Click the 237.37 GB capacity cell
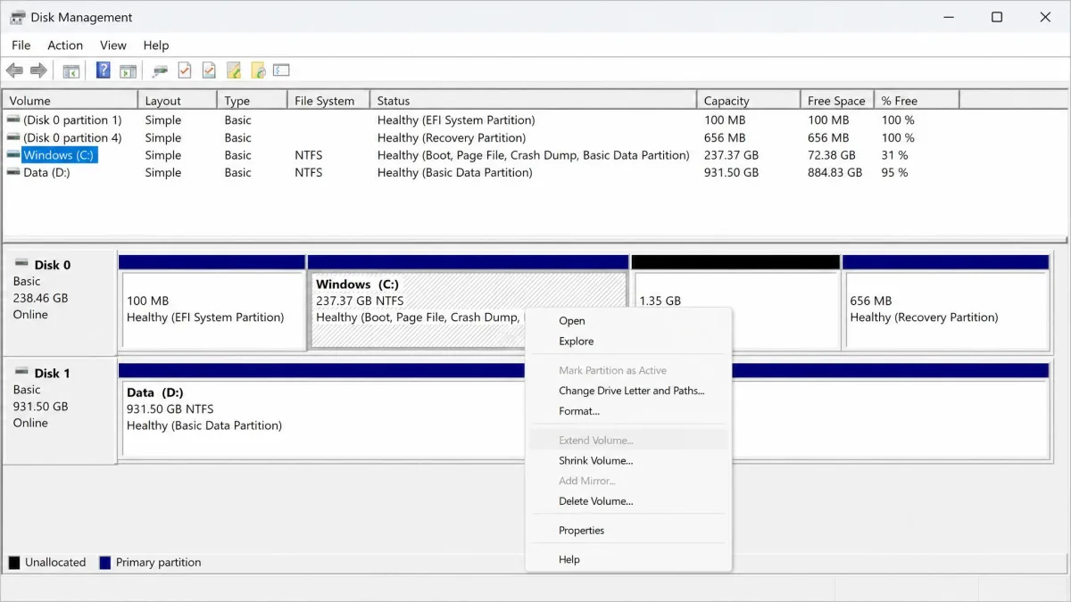The image size is (1071, 602). [731, 155]
